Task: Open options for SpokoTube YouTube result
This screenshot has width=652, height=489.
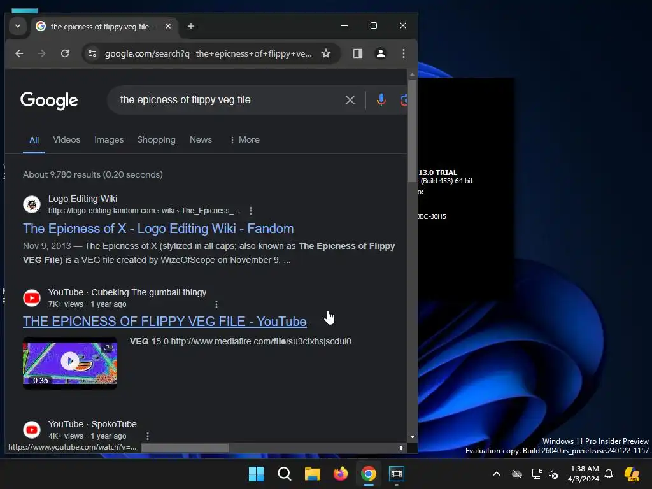Action: 148,436
